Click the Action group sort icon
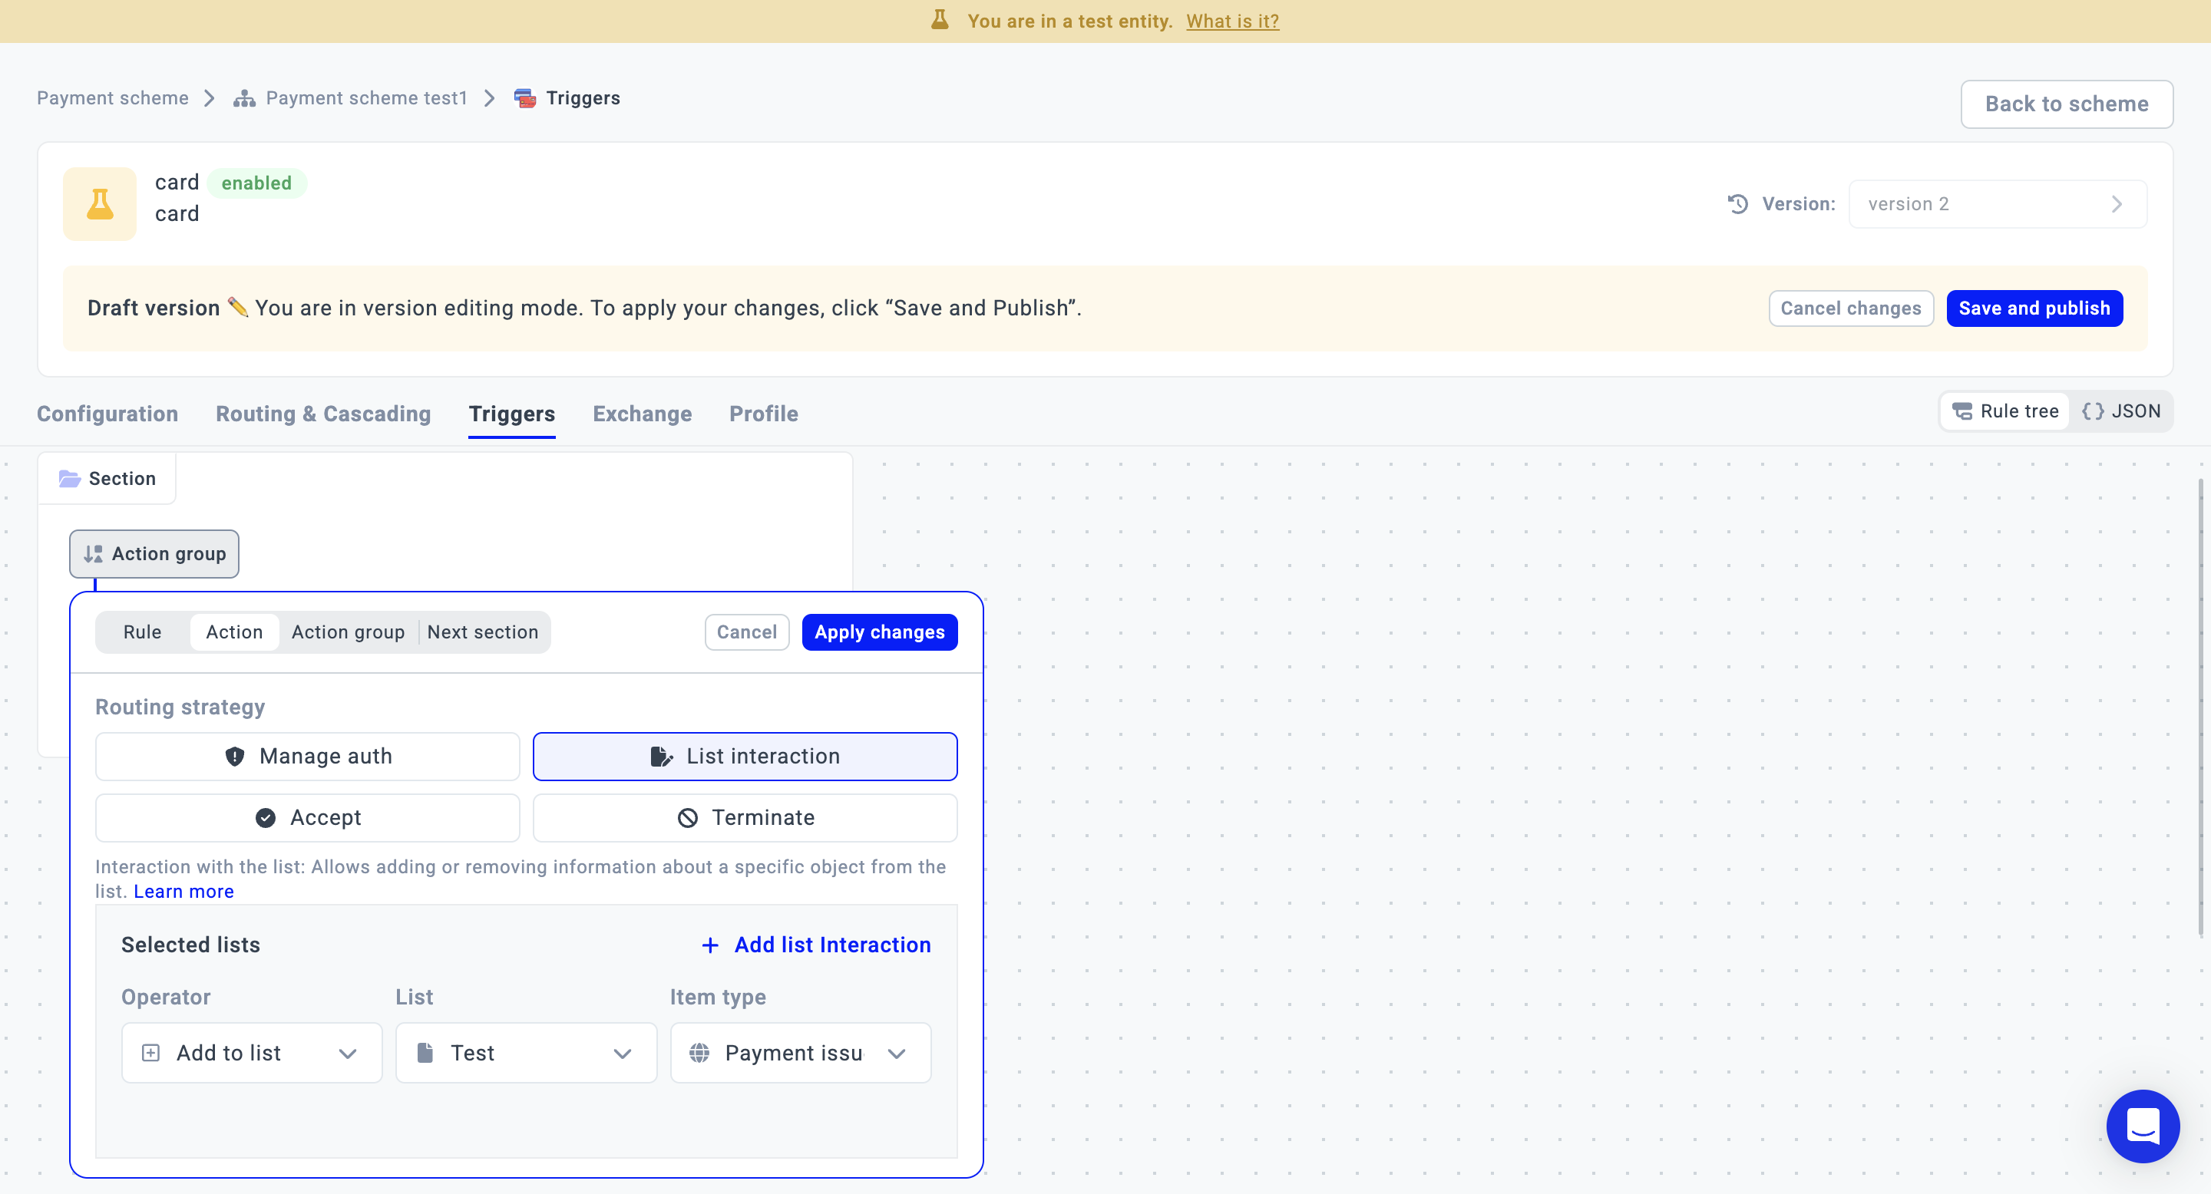 pyautogui.click(x=93, y=554)
